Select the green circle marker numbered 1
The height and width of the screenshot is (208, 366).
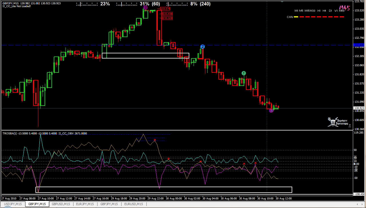[244, 73]
